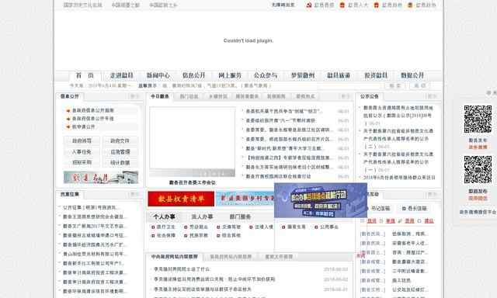The height and width of the screenshot is (298, 497).
Task: Go to 投资歙县 in the navigation bar
Action: [376, 75]
